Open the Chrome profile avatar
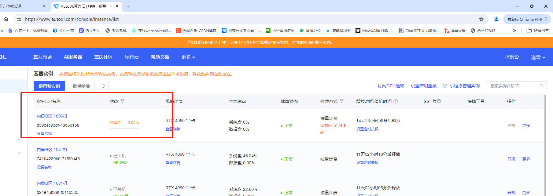 (496, 19)
